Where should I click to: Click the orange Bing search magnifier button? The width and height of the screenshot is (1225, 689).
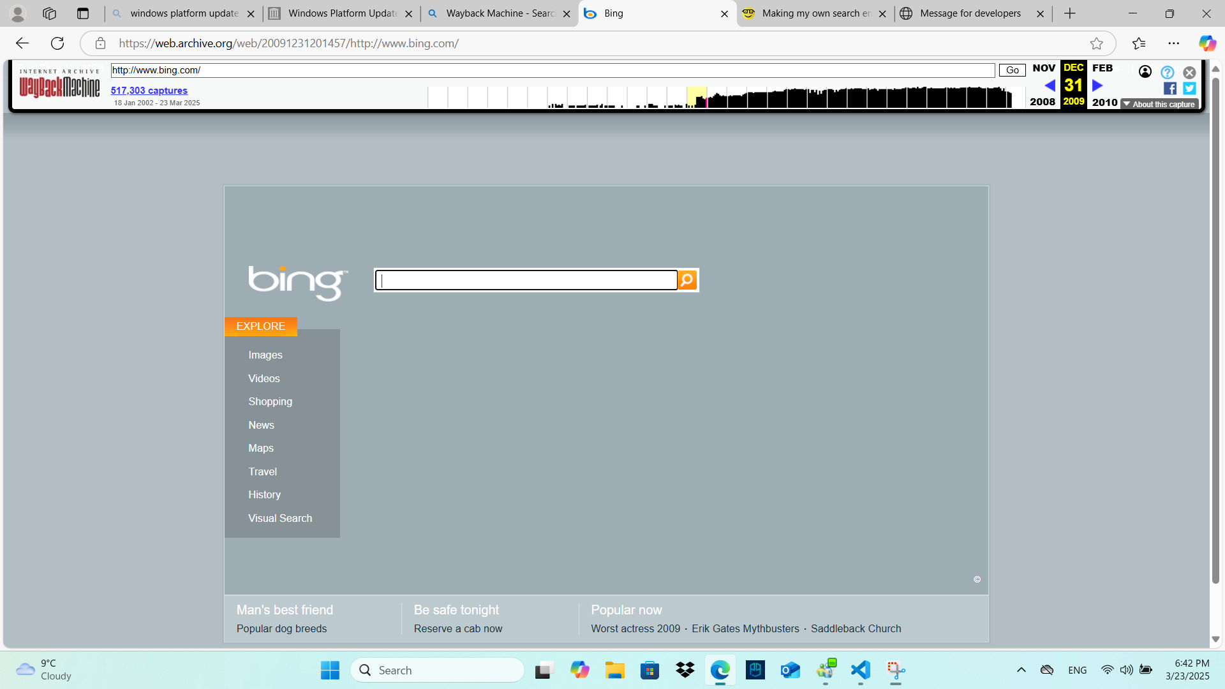(x=687, y=280)
